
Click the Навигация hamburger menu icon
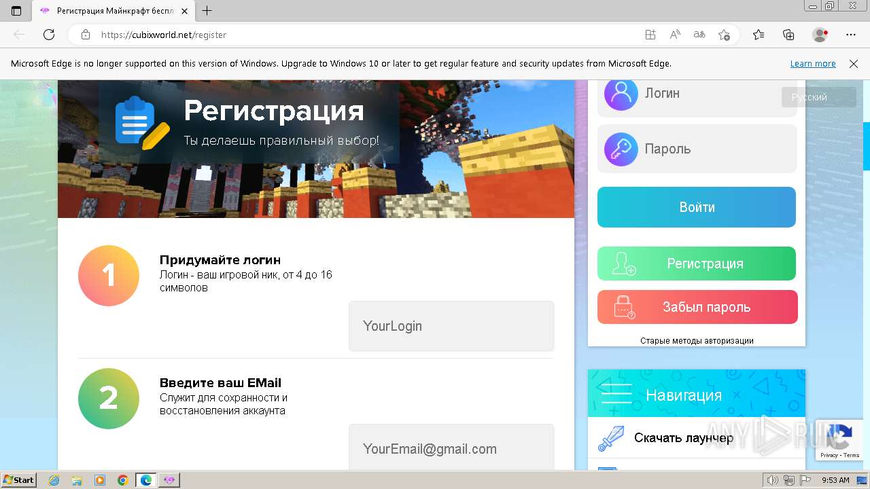pos(616,394)
